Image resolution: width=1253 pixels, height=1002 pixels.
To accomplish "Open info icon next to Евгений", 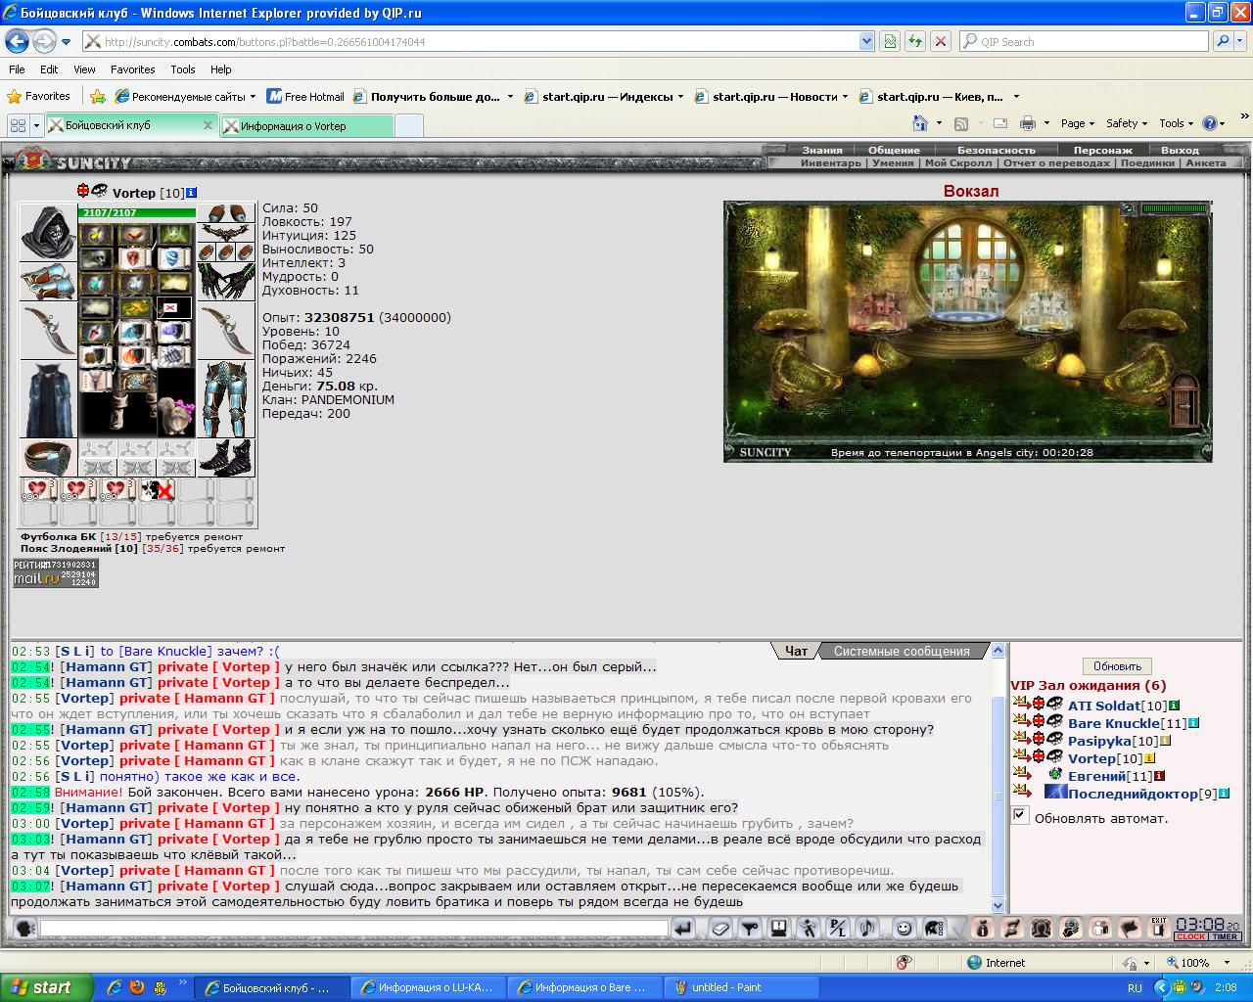I will (x=1159, y=776).
